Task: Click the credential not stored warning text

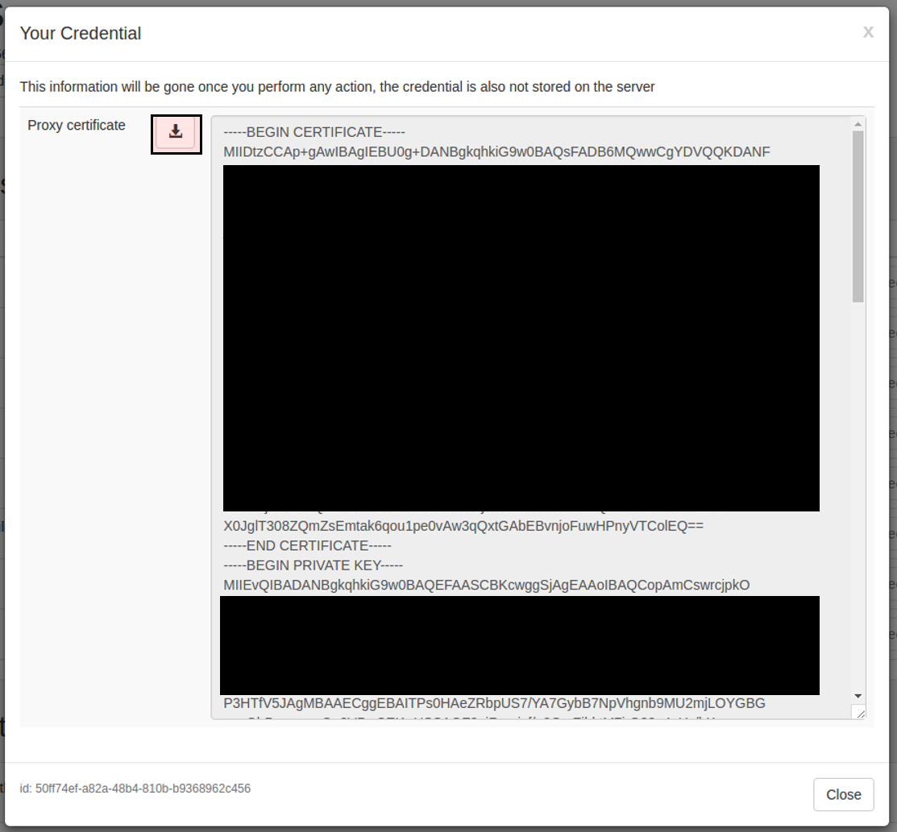Action: (337, 87)
